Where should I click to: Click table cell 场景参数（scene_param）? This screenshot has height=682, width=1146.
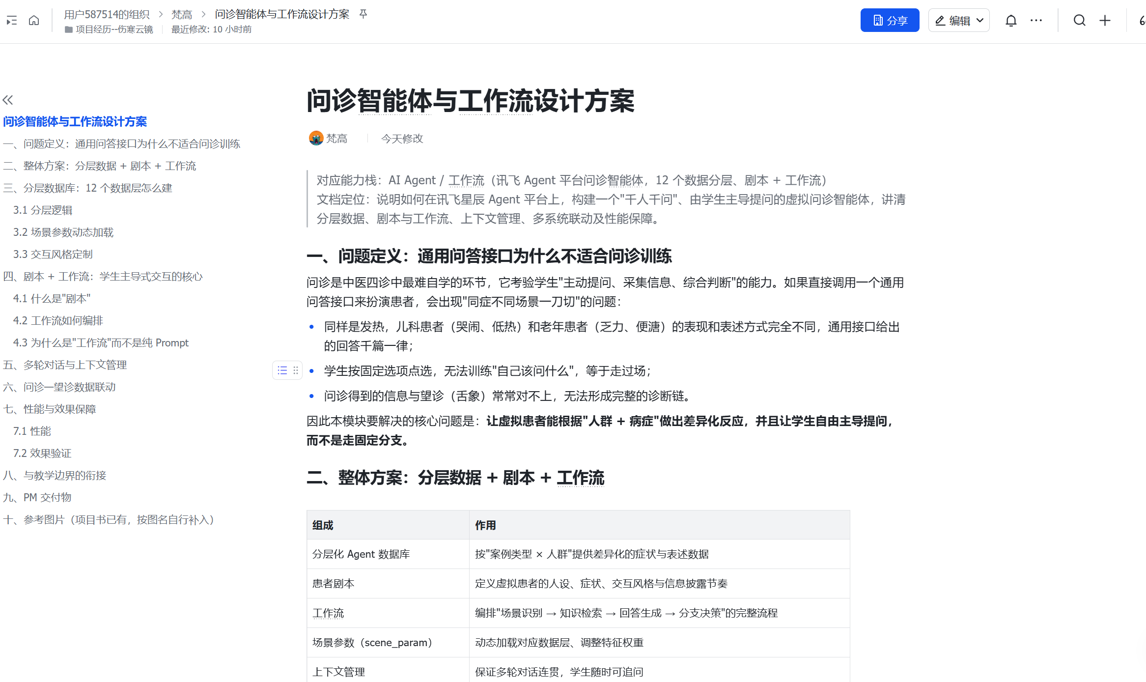[388, 643]
